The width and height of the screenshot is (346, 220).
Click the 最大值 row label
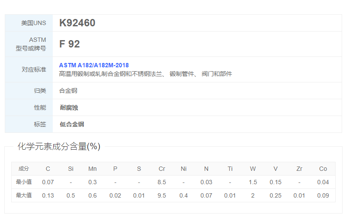pyautogui.click(x=24, y=195)
